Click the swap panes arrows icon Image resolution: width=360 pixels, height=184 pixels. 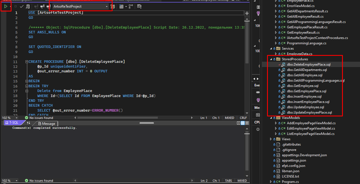(x=29, y=123)
